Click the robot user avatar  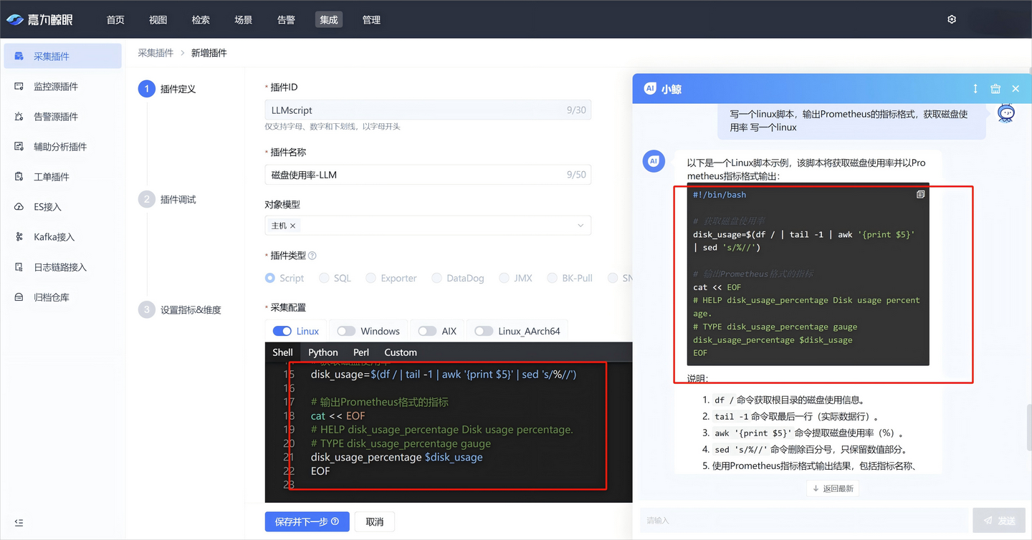point(1006,112)
